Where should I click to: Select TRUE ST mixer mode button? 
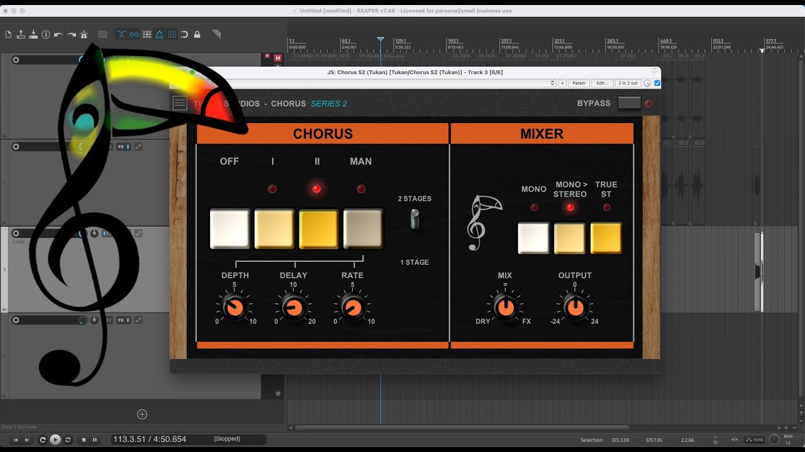pyautogui.click(x=606, y=238)
